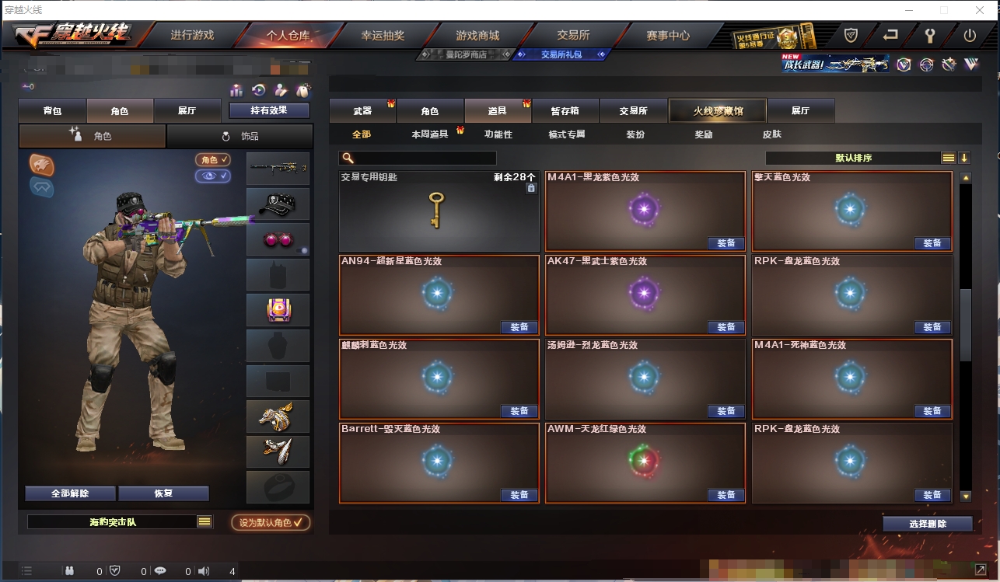Click the trash icon on trade key item
The image size is (1000, 582).
click(x=531, y=188)
